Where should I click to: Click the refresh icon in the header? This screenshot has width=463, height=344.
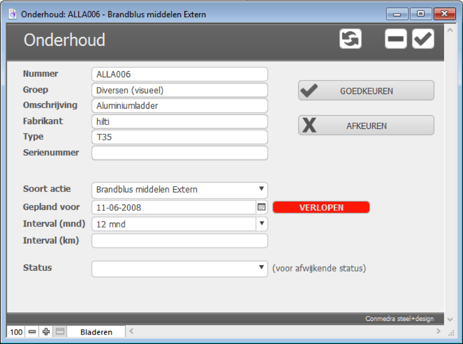[x=350, y=39]
